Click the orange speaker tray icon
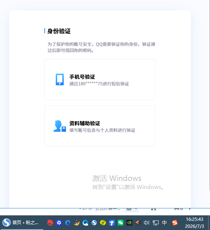 point(138,223)
